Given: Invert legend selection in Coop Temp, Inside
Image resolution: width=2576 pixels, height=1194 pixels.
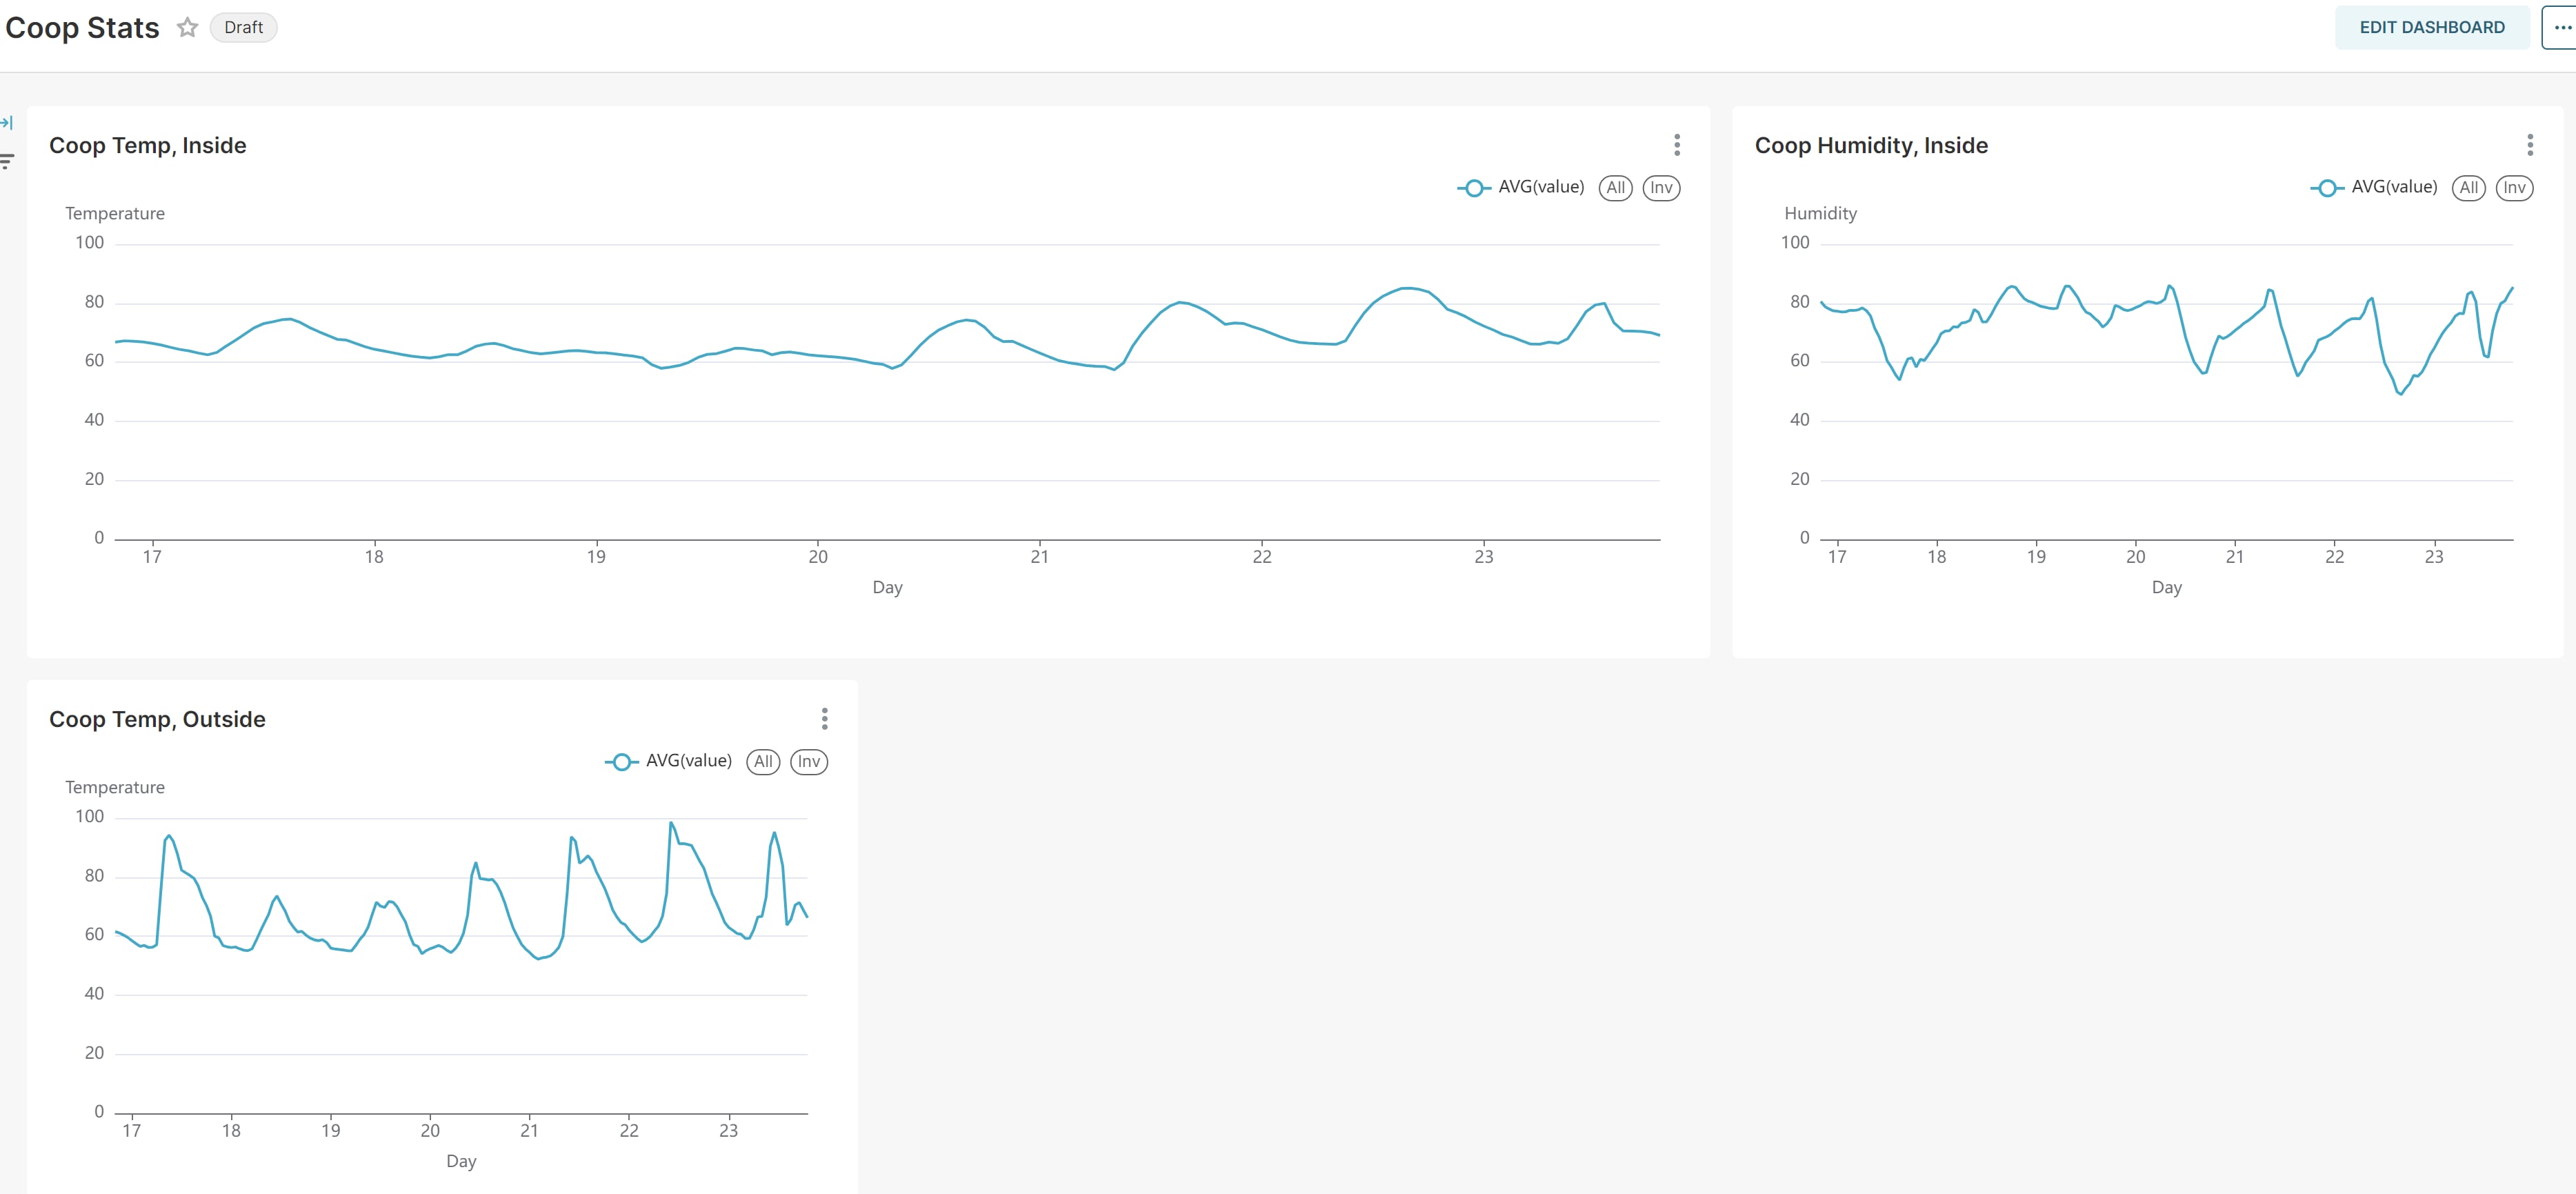Looking at the screenshot, I should (1661, 188).
